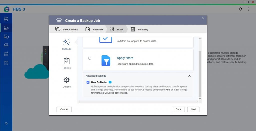This screenshot has width=256, height=131.
Task: Open the Policies section
Action: [66, 63]
